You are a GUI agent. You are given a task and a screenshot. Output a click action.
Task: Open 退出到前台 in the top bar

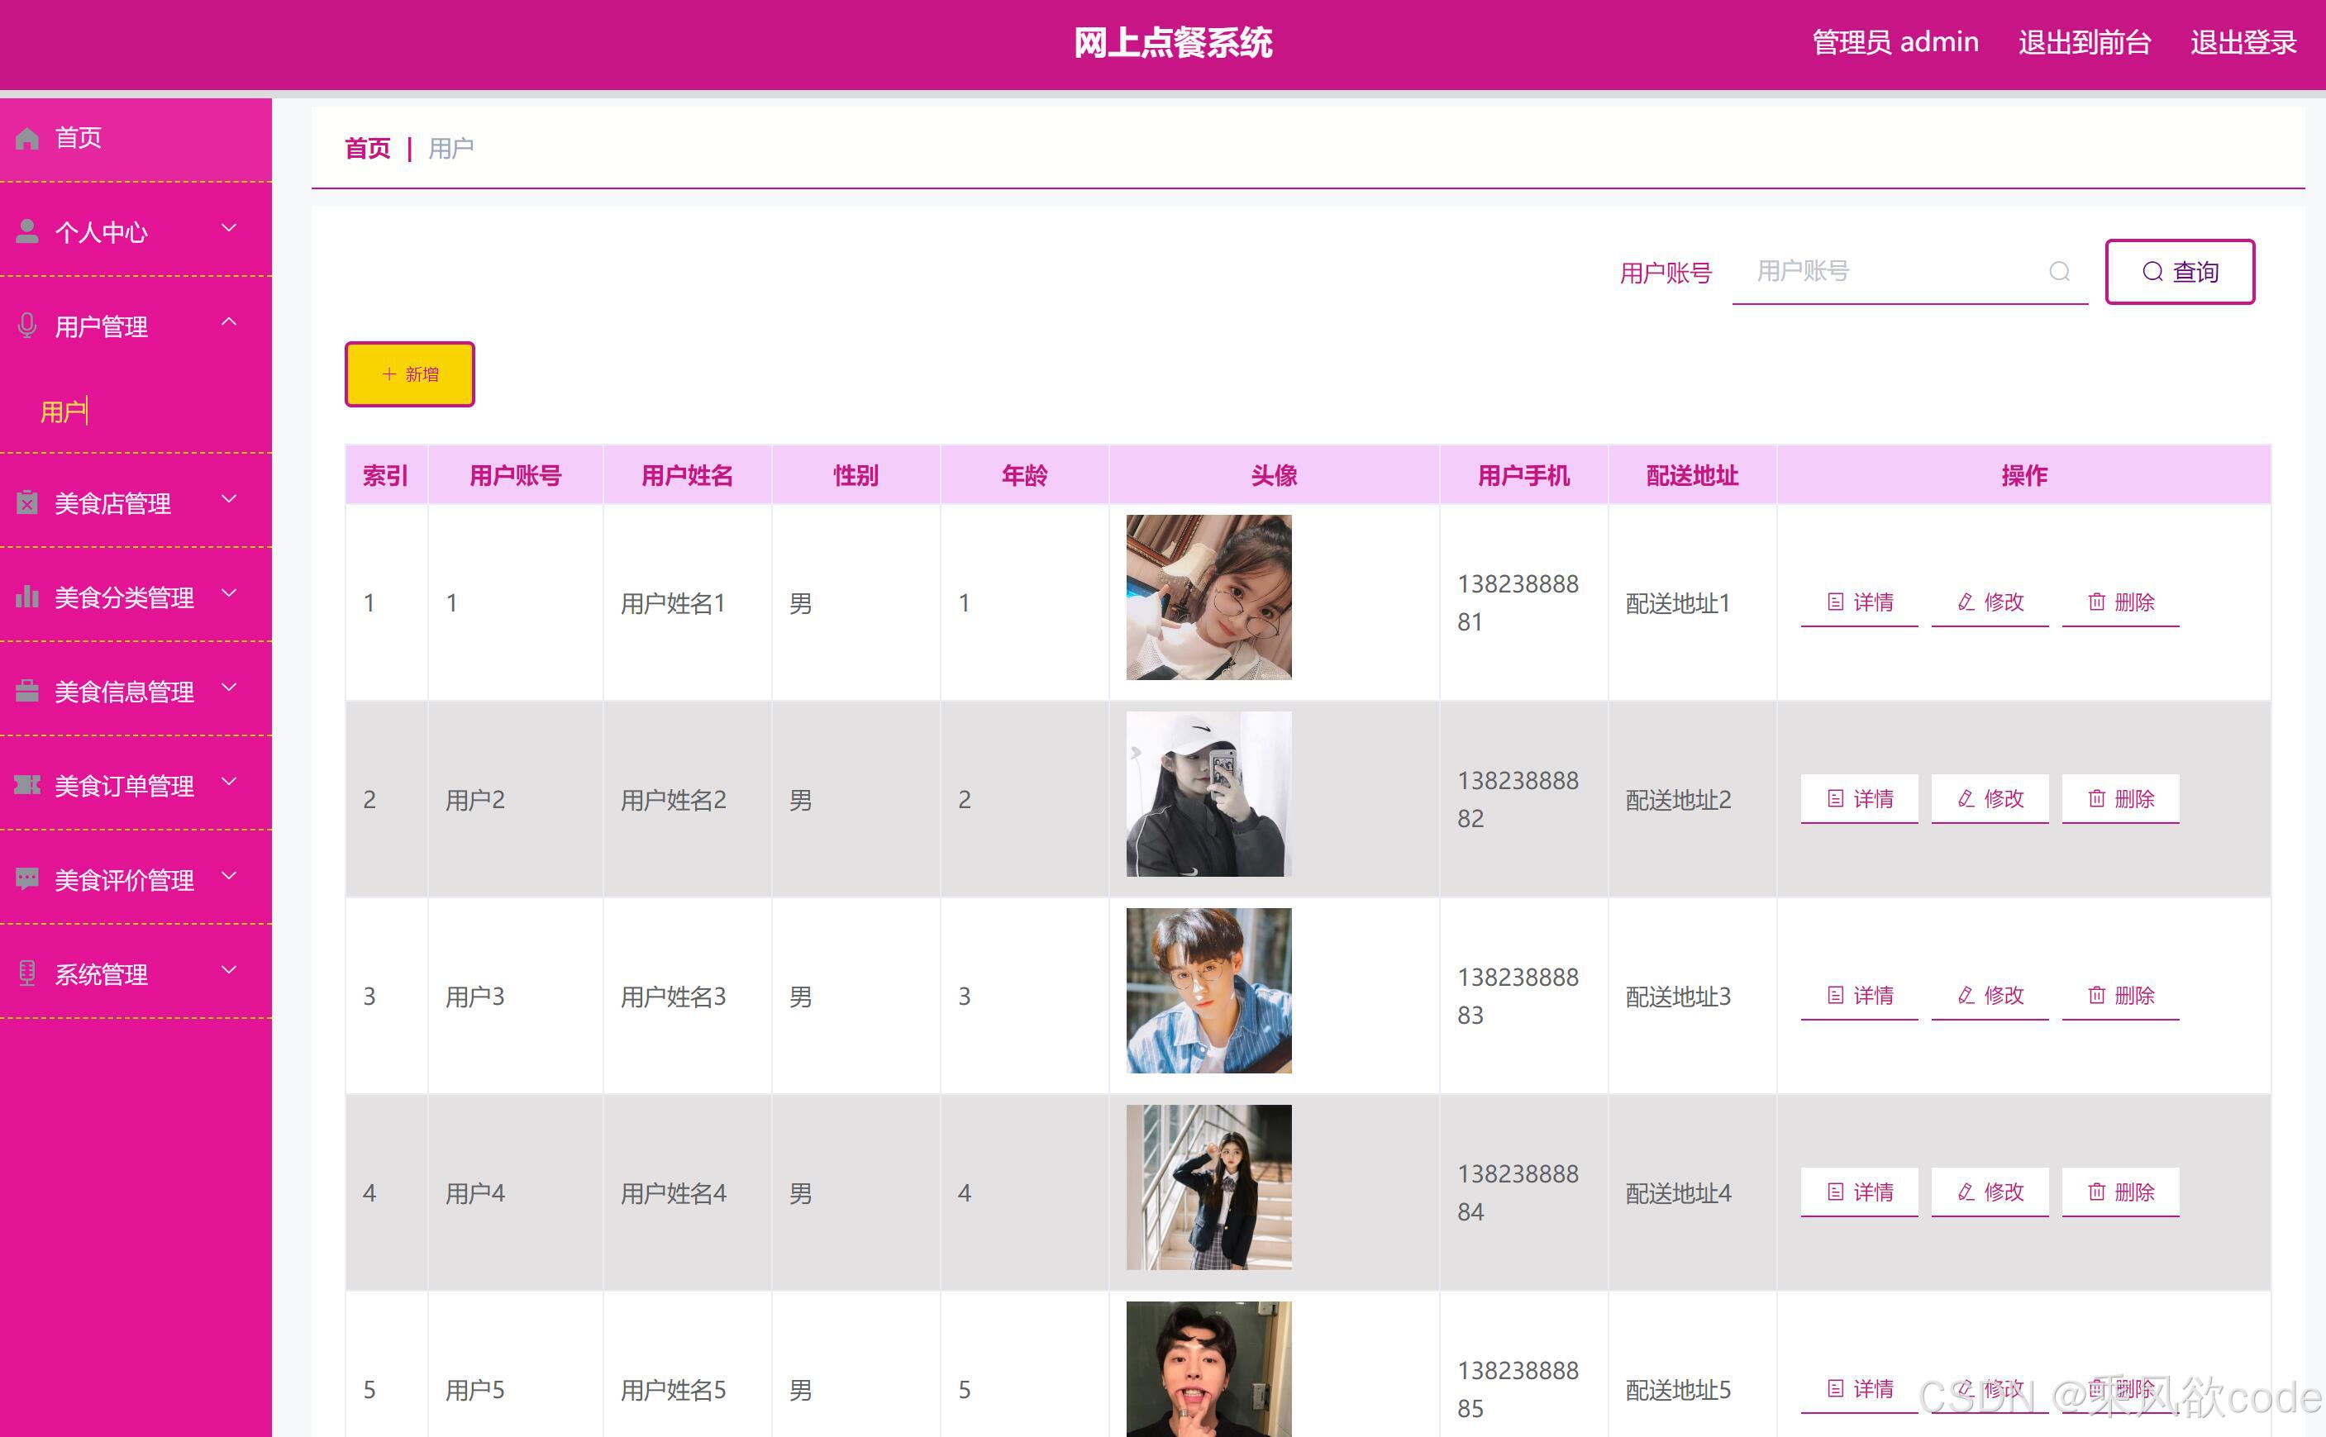(2084, 43)
